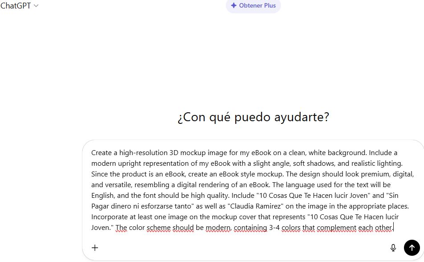This screenshot has width=424, height=262.
Task: Click the ChatGPT menu label top-left
Action: pos(16,6)
